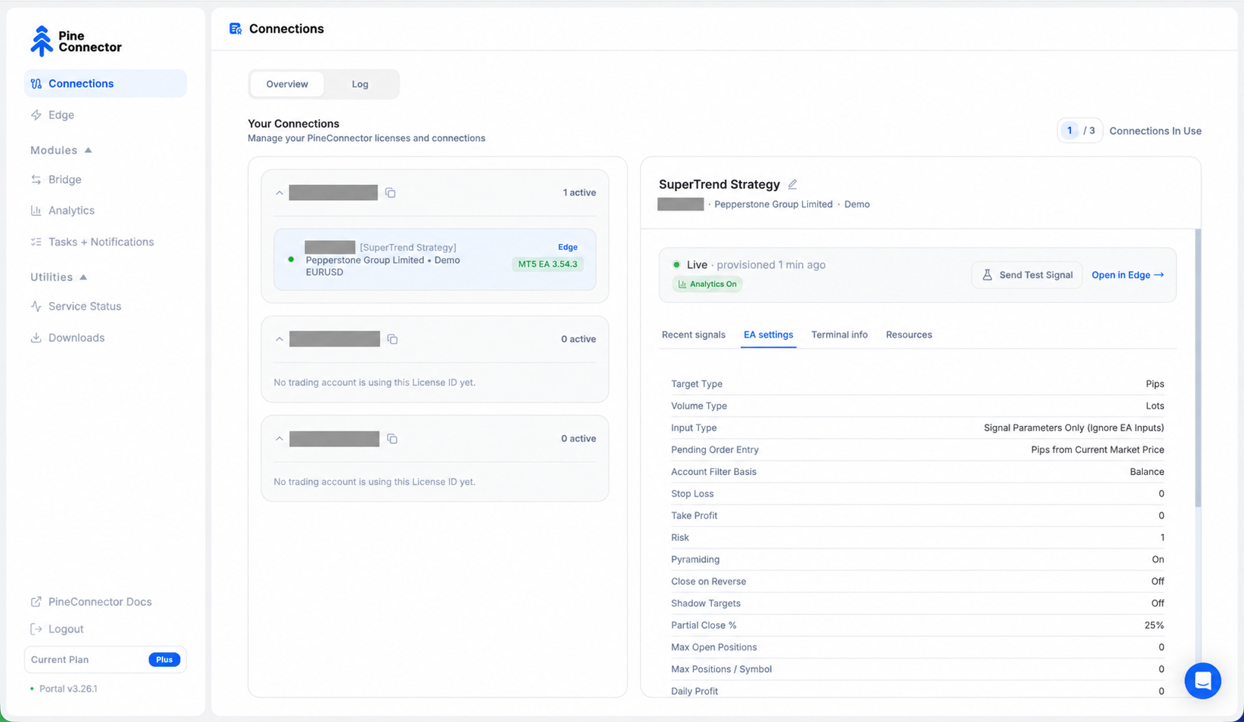Open the chat support bubble
The width and height of the screenshot is (1244, 722).
[x=1202, y=680]
